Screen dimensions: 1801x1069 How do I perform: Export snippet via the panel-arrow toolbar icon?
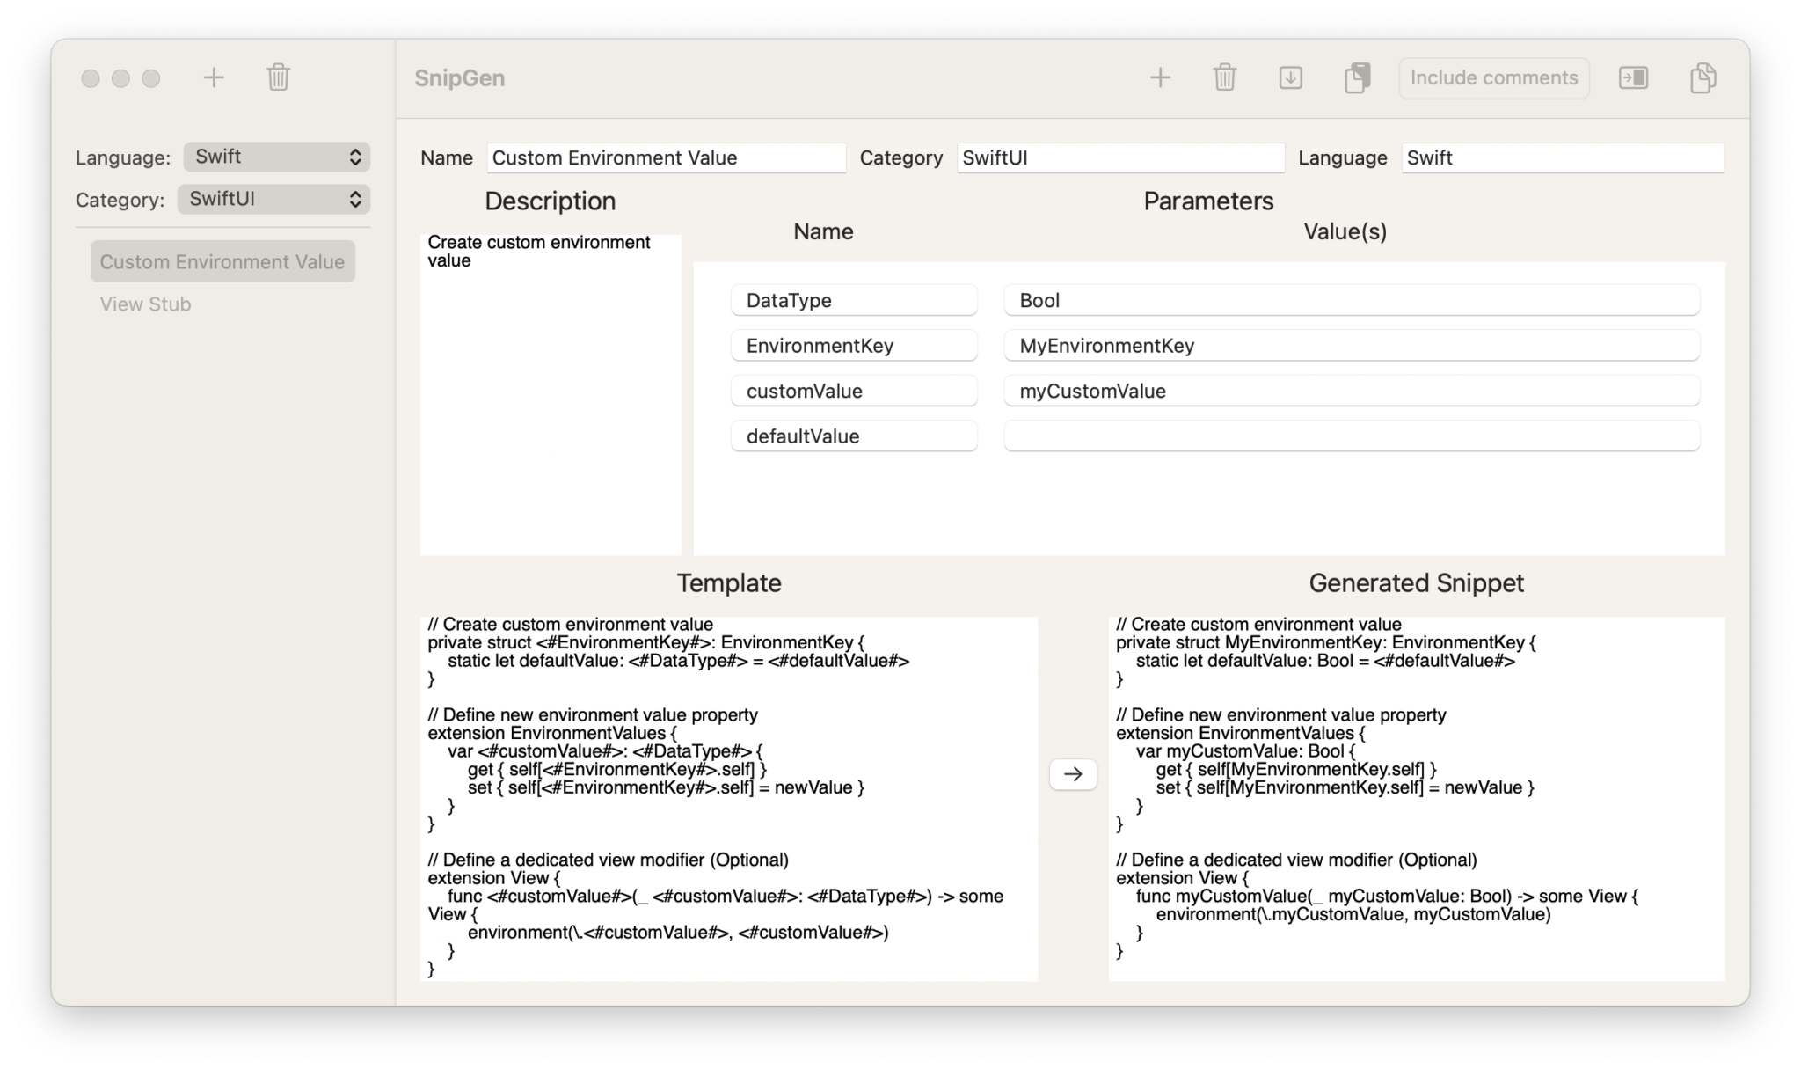[1634, 77]
